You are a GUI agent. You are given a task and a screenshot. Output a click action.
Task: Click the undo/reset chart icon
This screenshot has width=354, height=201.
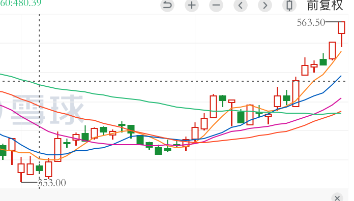167,5
